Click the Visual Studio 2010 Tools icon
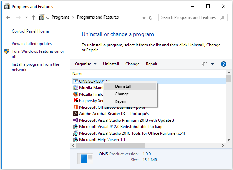The width and height of the screenshot is (233, 170). [x=76, y=133]
